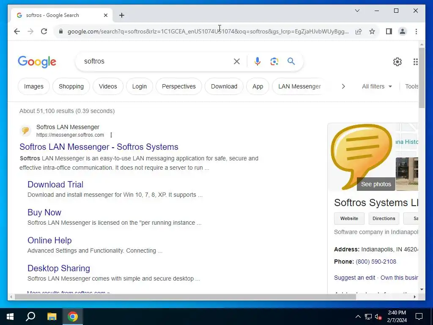Filter results by Shopping

[x=71, y=86]
